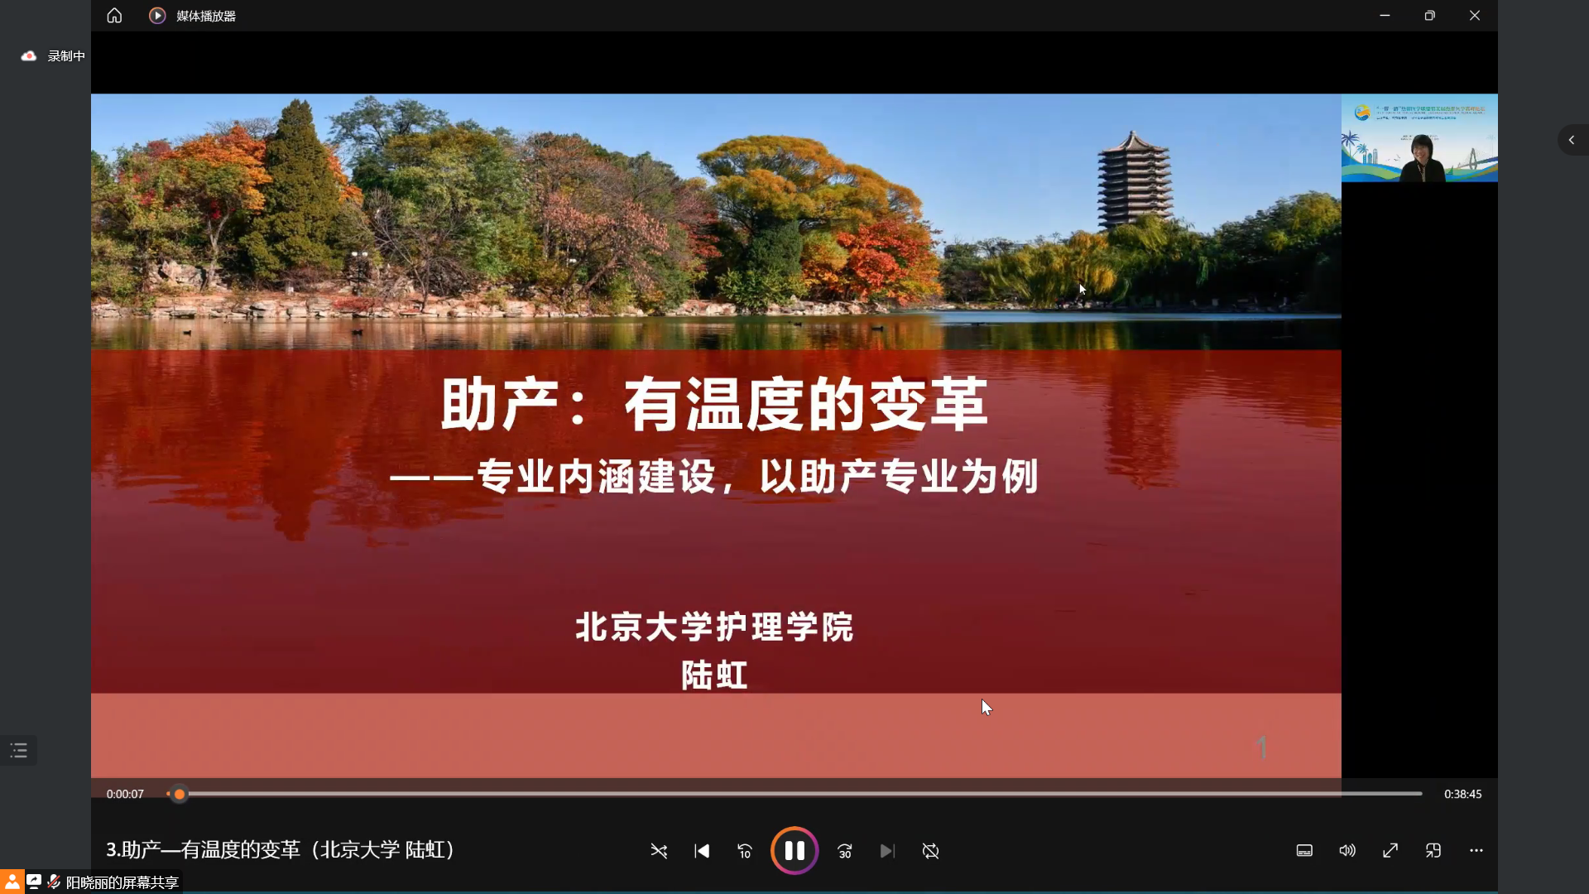
Task: Click the muted microphone icon at bottom left
Action: point(55,882)
